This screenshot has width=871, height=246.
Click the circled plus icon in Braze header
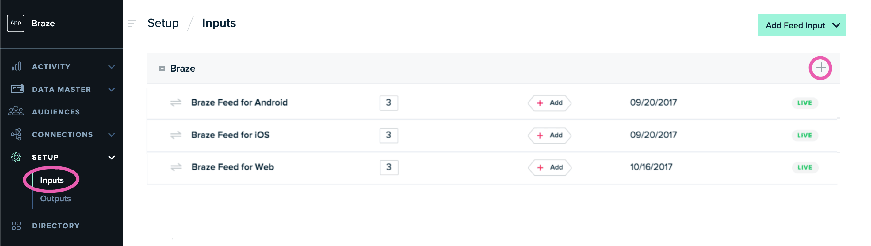point(820,68)
